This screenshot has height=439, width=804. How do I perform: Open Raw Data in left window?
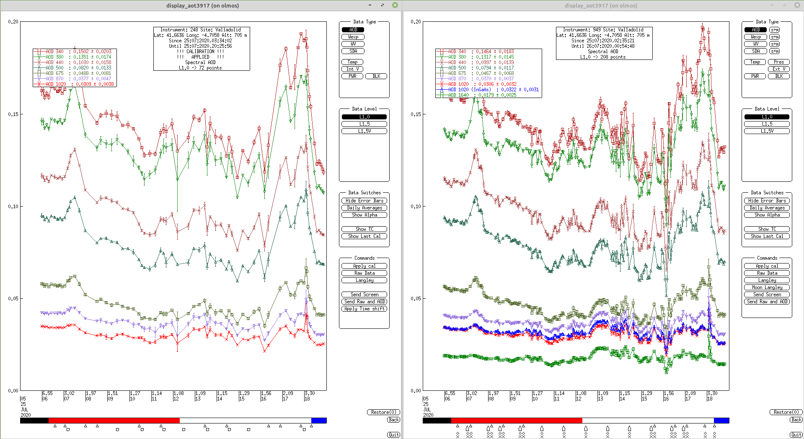pyautogui.click(x=364, y=273)
